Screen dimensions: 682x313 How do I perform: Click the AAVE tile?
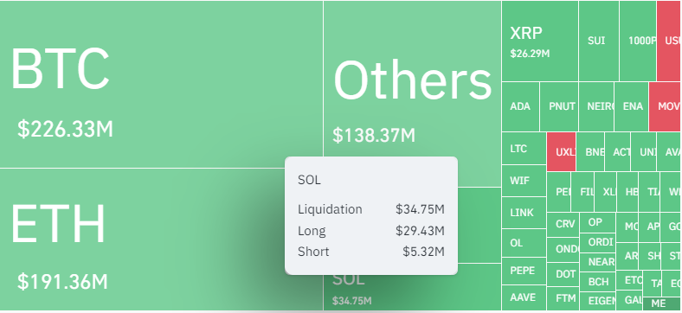tap(524, 297)
